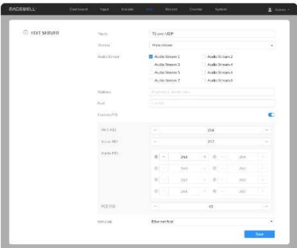Check the Audio Stream 7 box
The image size is (297, 248).
151,80
